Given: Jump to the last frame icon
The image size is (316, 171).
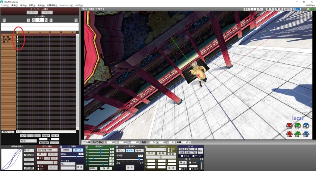Looking at the screenshot, I should [x=76, y=20].
